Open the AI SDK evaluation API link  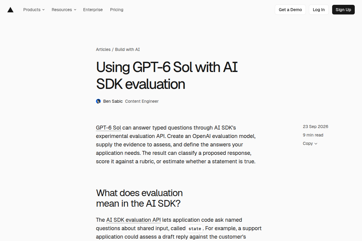coord(133,220)
